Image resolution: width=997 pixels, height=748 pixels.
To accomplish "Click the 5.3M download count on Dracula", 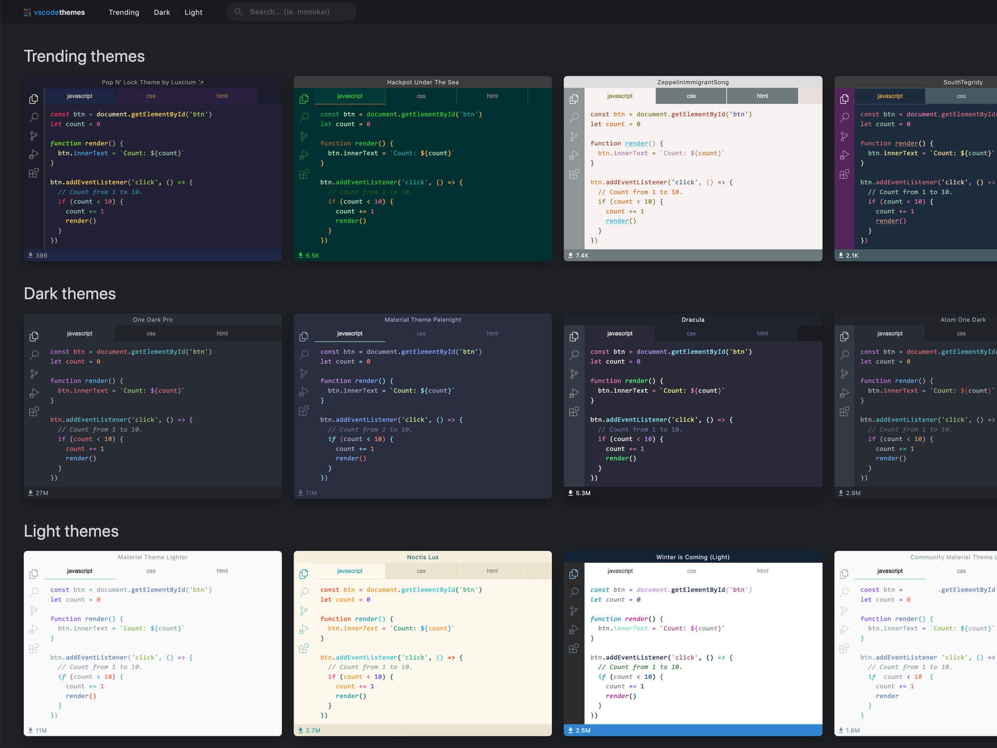I will [583, 493].
